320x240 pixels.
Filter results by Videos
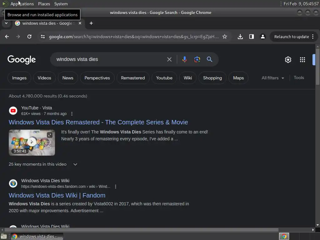pyautogui.click(x=44, y=78)
